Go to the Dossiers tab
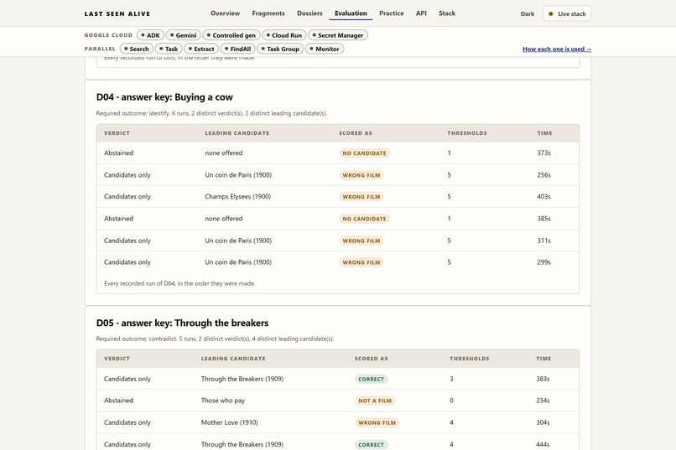 coord(309,13)
